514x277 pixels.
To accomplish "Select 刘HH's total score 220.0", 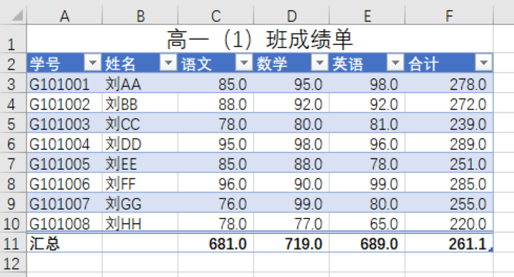I will click(449, 223).
